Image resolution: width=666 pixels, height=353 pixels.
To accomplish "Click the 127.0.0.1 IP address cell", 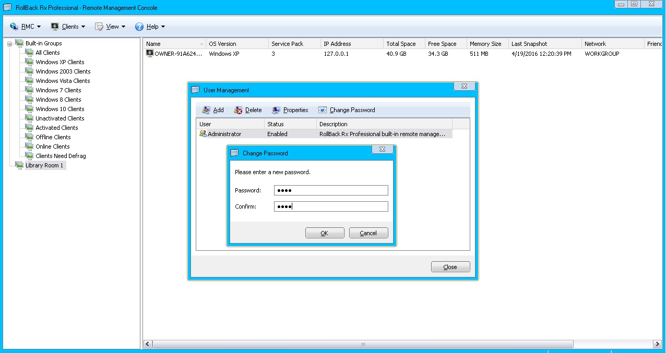I will 336,54.
